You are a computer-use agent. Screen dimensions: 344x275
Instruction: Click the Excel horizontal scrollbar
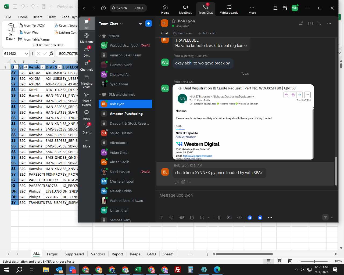click(244, 254)
